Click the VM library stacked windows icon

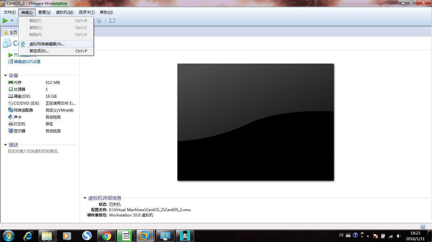7,43
